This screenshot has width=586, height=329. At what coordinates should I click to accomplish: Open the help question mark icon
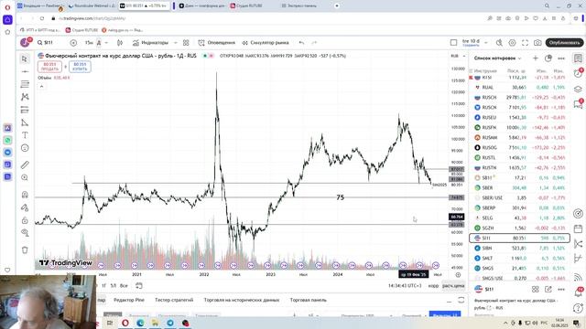(578, 308)
